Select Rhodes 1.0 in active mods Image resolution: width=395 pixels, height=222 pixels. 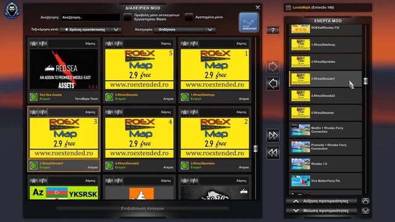coord(325,164)
